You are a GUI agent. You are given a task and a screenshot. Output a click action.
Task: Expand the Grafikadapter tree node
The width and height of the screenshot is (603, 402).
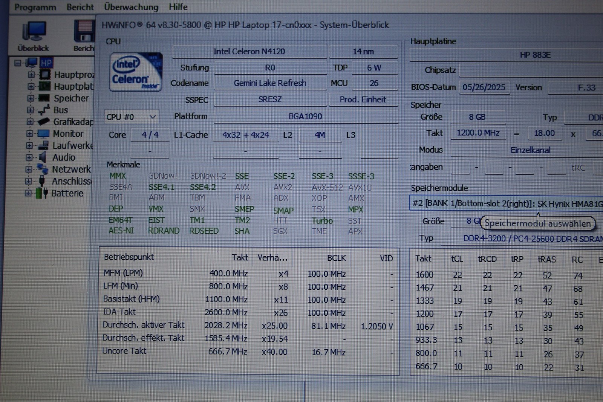30,122
